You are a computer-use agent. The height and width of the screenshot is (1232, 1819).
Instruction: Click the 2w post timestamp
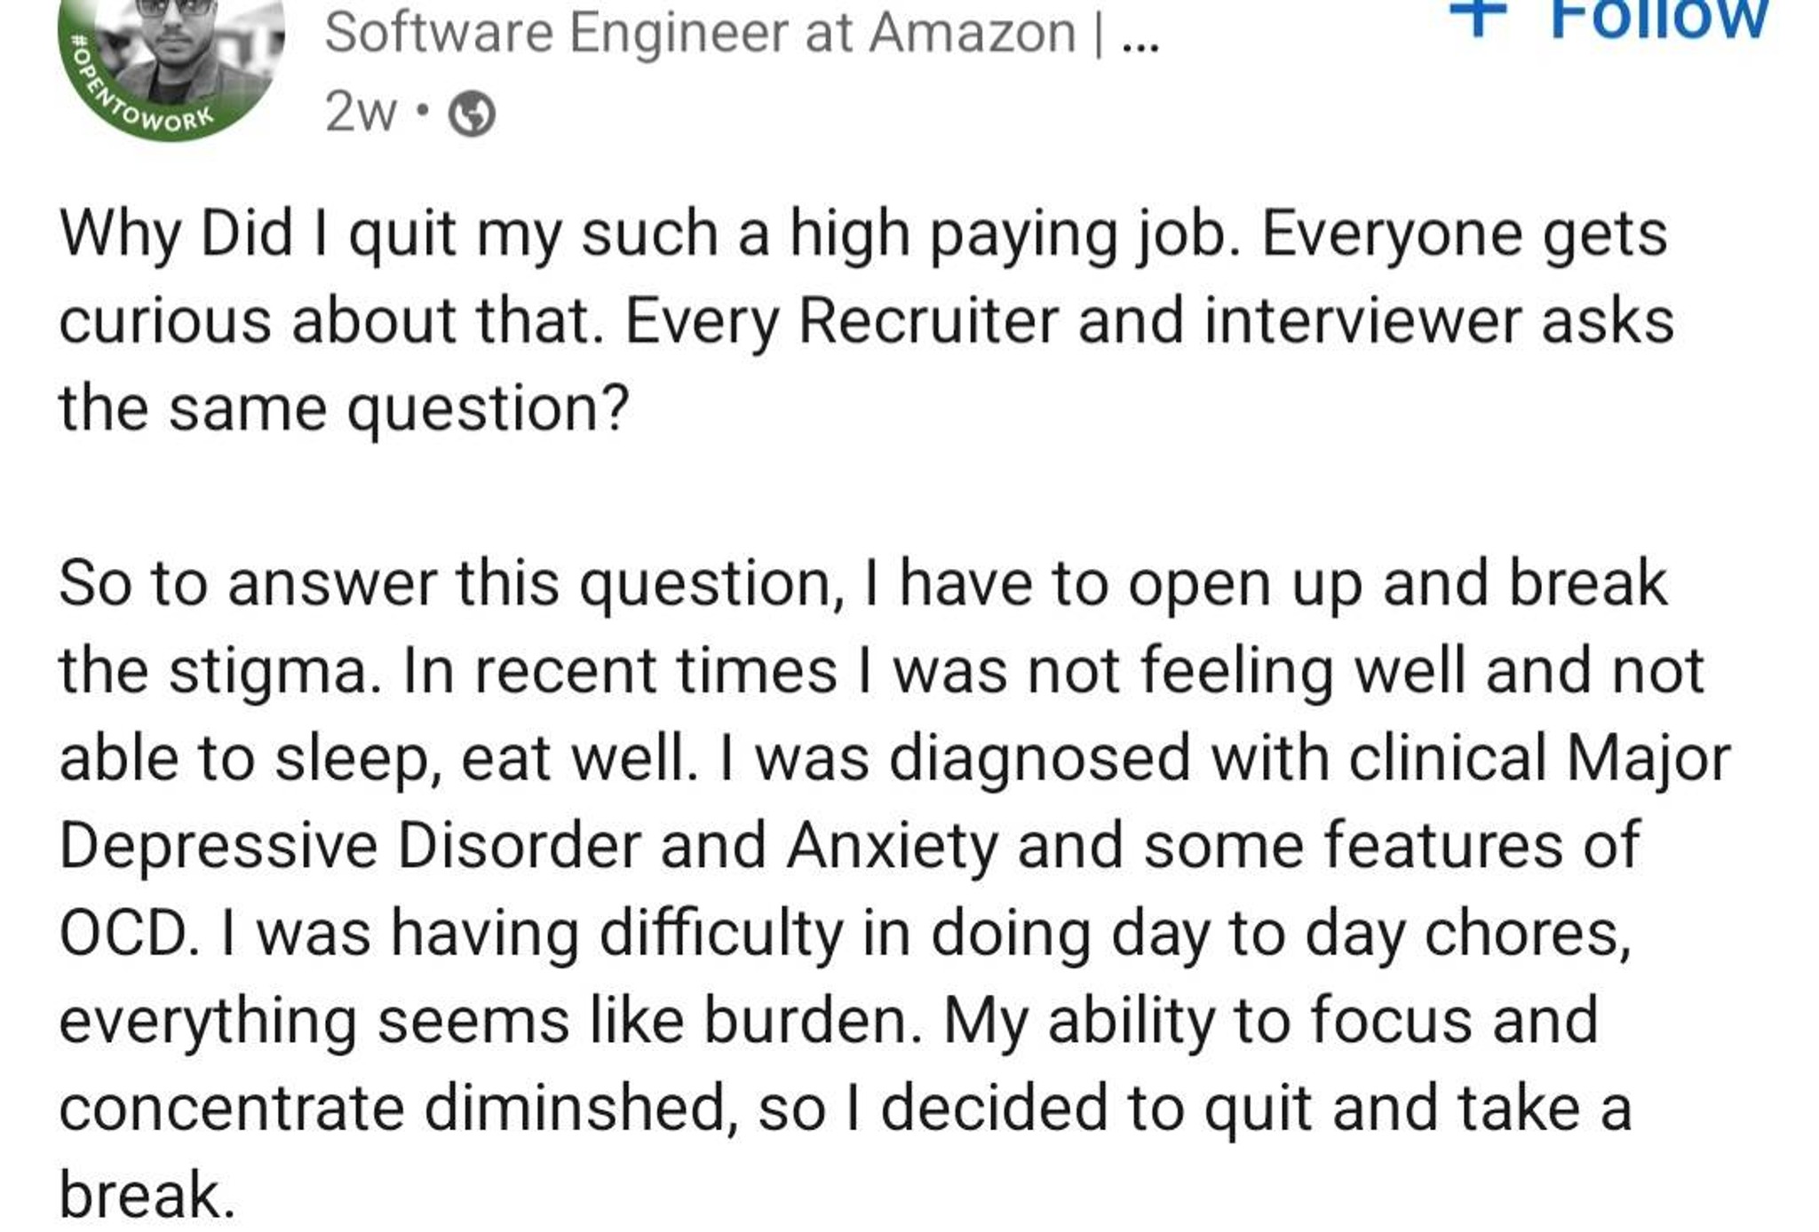click(361, 114)
